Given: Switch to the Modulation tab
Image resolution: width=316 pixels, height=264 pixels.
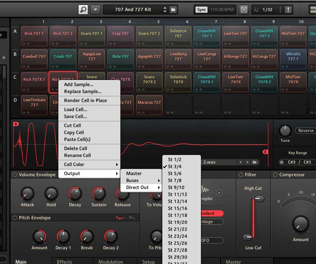Looking at the screenshot, I should [x=111, y=262].
